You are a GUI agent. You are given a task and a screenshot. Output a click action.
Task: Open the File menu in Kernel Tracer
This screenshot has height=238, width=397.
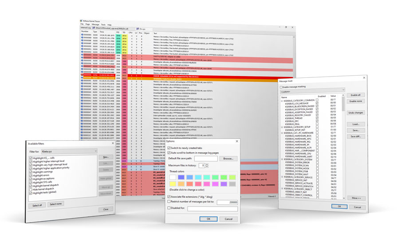(x=82, y=24)
